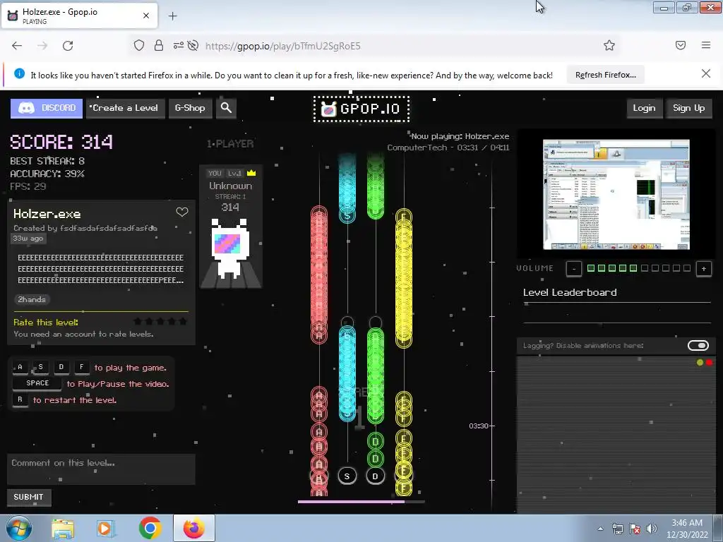Click the search magnifier icon
Screen dimensions: 723x542
tap(226, 108)
